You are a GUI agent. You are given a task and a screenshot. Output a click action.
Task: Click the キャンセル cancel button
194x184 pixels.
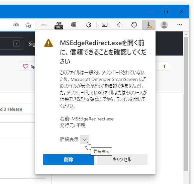point(122,160)
